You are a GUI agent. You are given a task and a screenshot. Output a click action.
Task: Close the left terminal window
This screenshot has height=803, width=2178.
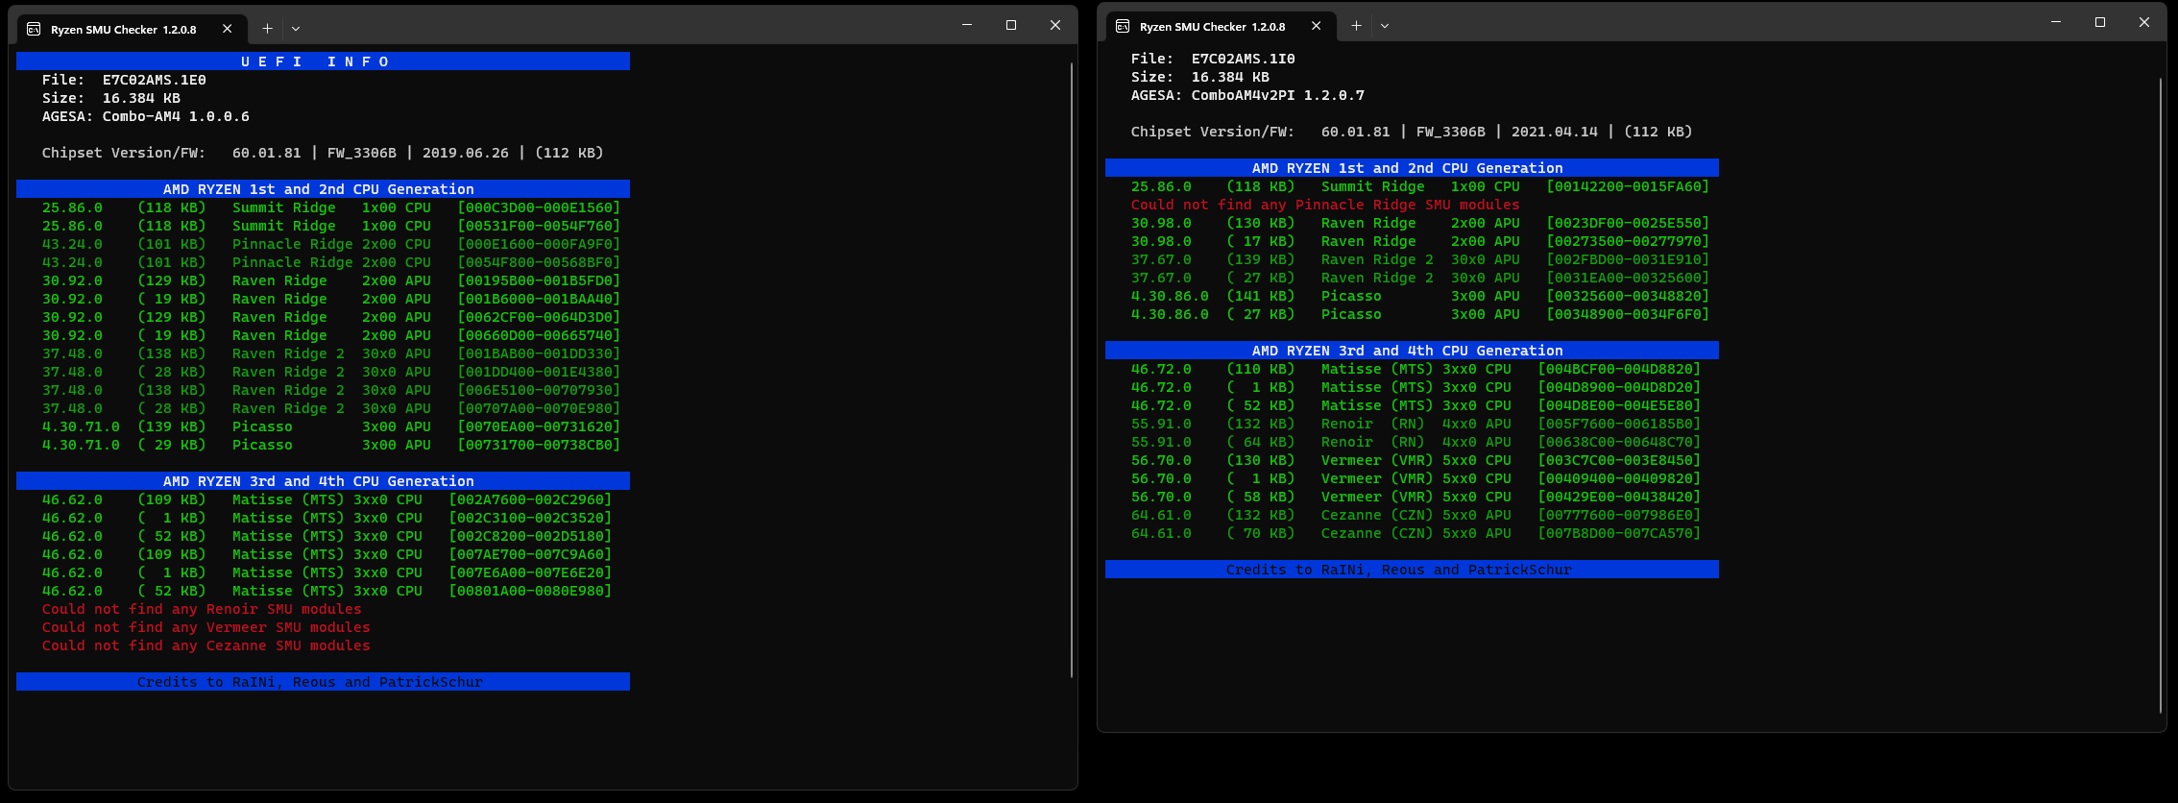(1055, 25)
